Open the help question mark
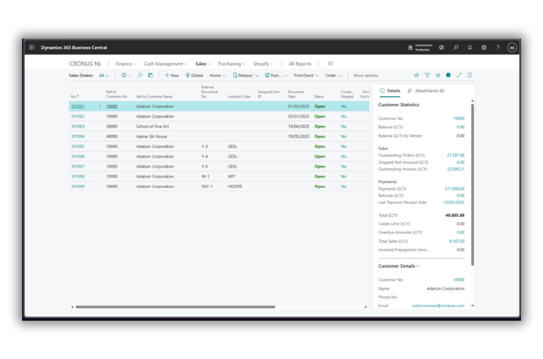This screenshot has height=359, width=543. [x=497, y=47]
